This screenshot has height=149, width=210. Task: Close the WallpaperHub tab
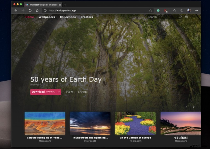pyautogui.click(x=60, y=5)
